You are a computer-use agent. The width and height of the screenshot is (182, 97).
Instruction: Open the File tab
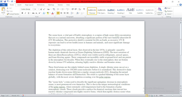(4, 5)
